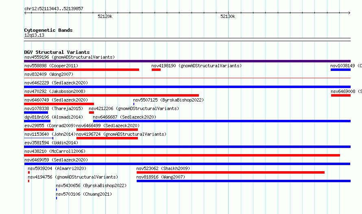The height and width of the screenshot is (214, 362).
Task: Select the purple nsv4559196 variant bar
Action: [187, 61]
